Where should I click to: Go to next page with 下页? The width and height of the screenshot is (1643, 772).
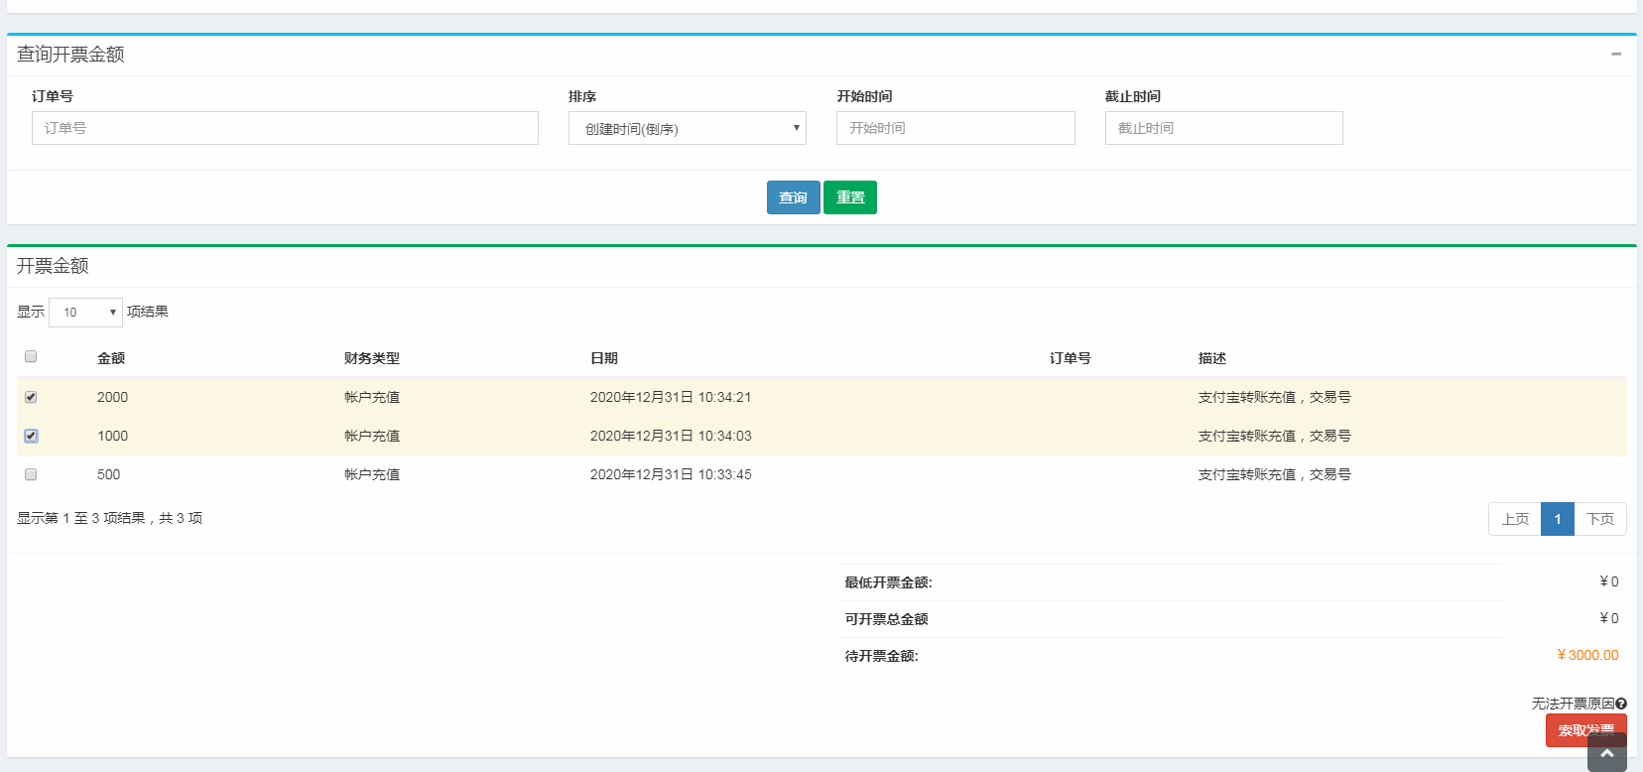tap(1600, 519)
